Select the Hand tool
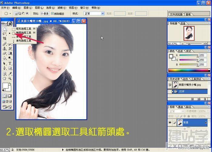Viewport: 212px width, 152px height. [5, 78]
